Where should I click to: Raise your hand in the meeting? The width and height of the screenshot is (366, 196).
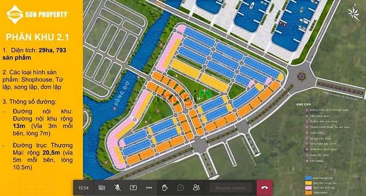pyautogui.click(x=165, y=188)
